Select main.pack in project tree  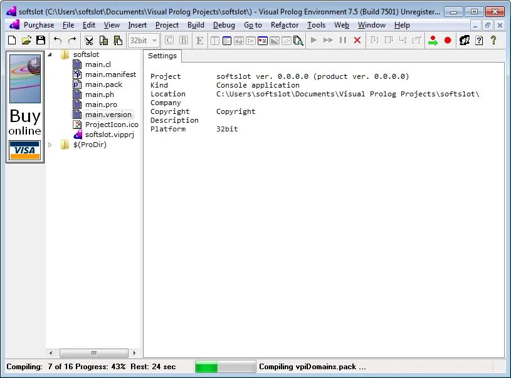(x=103, y=84)
